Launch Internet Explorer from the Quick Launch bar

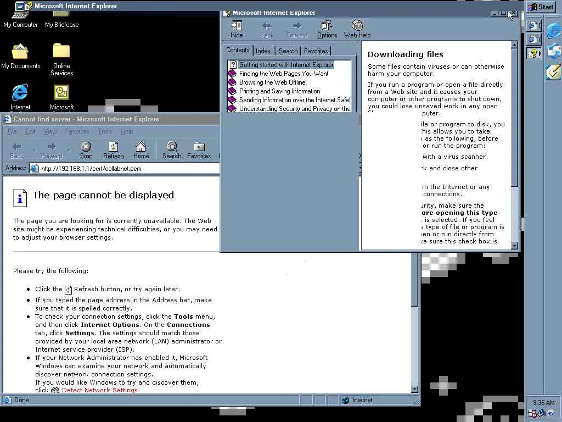click(x=554, y=31)
